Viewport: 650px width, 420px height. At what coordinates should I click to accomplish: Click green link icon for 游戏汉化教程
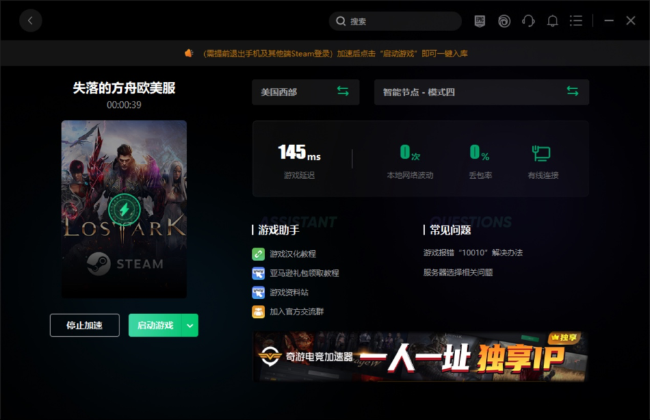pyautogui.click(x=258, y=254)
